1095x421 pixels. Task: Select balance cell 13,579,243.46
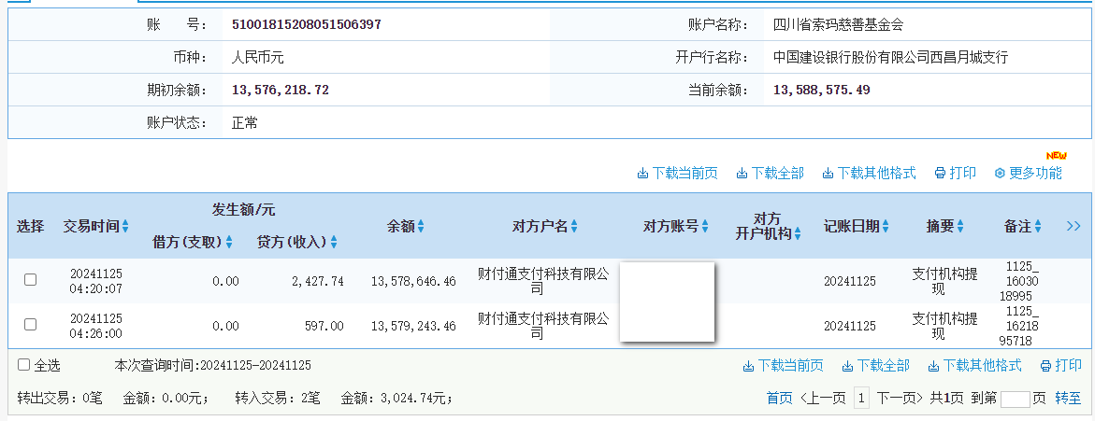point(413,326)
